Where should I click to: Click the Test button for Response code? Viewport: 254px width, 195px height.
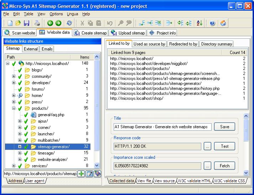point(224,146)
